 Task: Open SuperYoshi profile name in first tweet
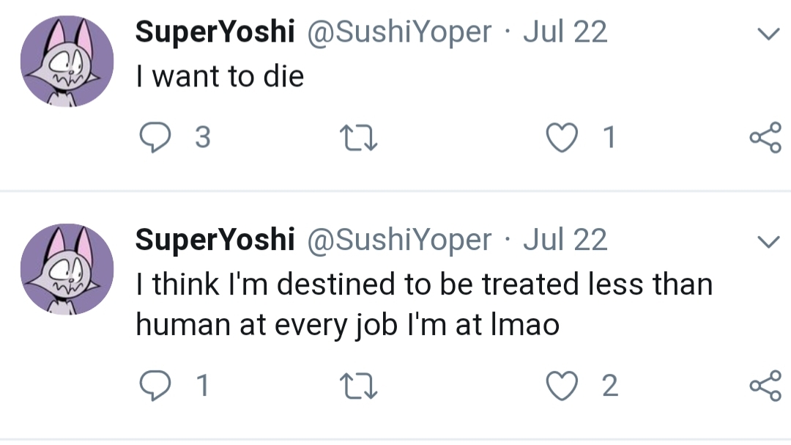point(215,32)
